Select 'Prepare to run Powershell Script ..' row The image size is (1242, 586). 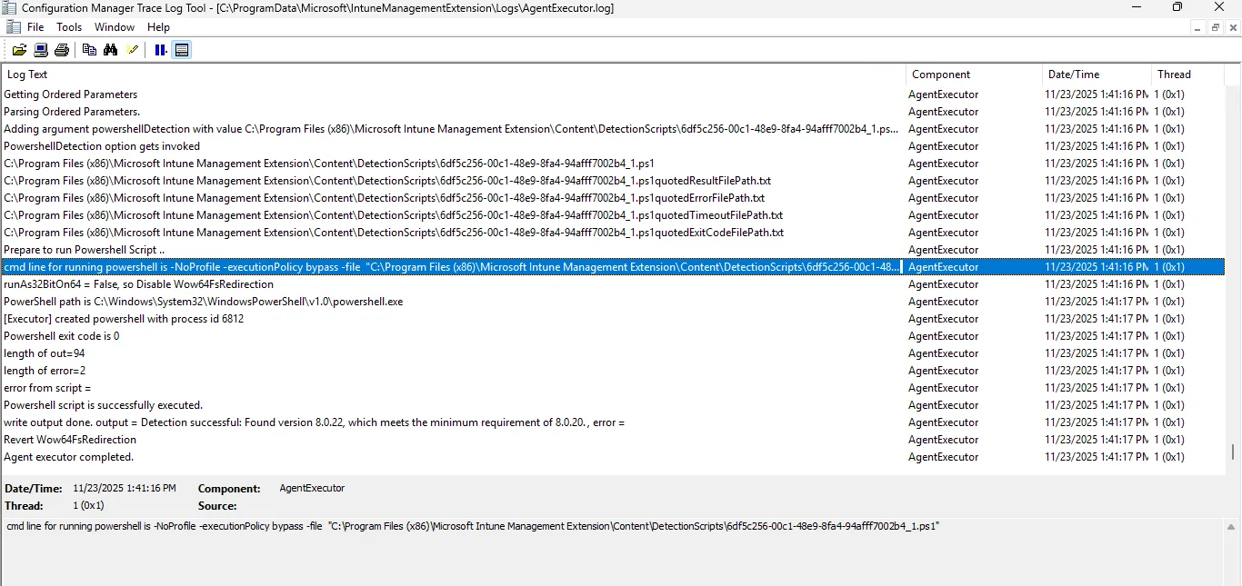click(x=613, y=250)
